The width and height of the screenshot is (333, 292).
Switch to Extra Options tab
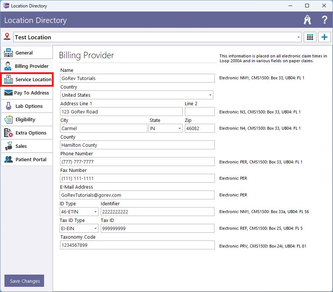point(27,133)
